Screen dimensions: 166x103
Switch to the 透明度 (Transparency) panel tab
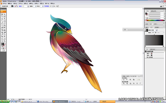[157, 27]
